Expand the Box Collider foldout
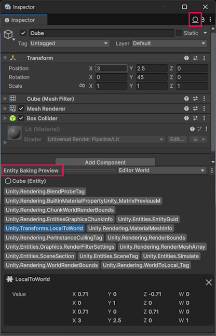 point(5,118)
